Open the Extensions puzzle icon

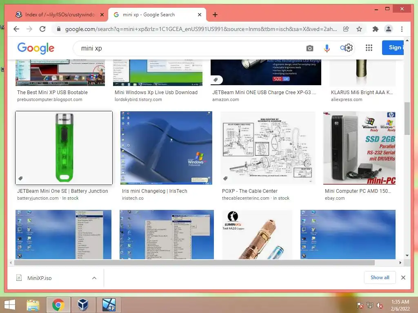pyautogui.click(x=376, y=29)
